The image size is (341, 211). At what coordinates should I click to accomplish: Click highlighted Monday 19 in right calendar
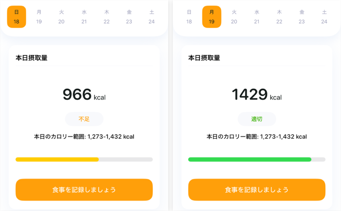pyautogui.click(x=212, y=17)
